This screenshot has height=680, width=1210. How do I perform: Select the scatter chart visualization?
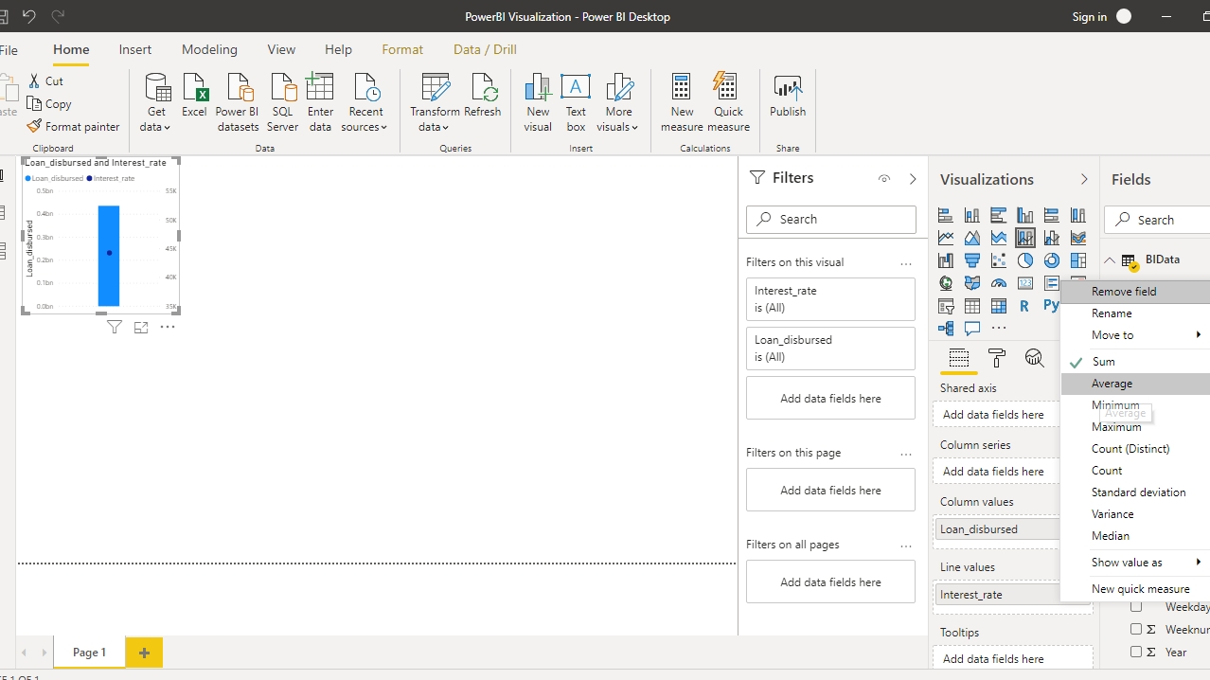click(x=999, y=260)
